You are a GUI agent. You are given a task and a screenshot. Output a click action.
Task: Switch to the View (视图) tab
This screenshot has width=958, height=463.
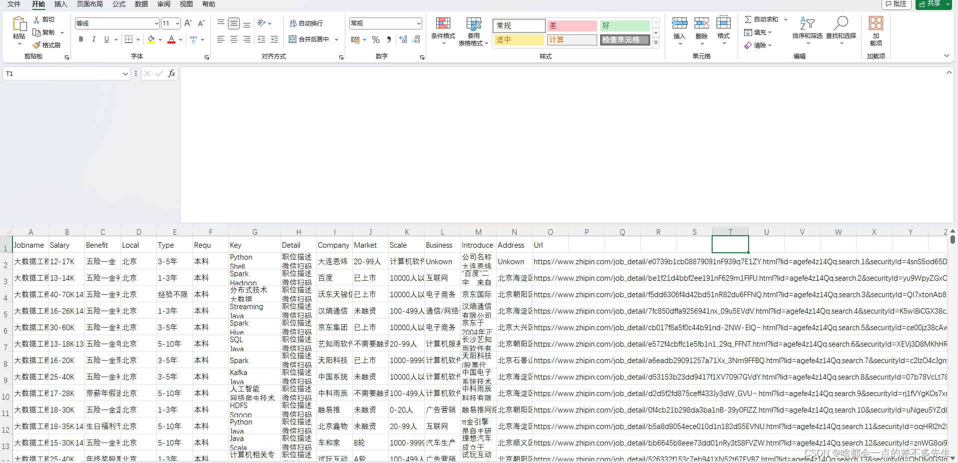[186, 4]
